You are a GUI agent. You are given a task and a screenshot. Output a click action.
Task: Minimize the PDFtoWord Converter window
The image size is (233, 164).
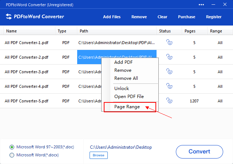pyautogui.click(x=213, y=5)
